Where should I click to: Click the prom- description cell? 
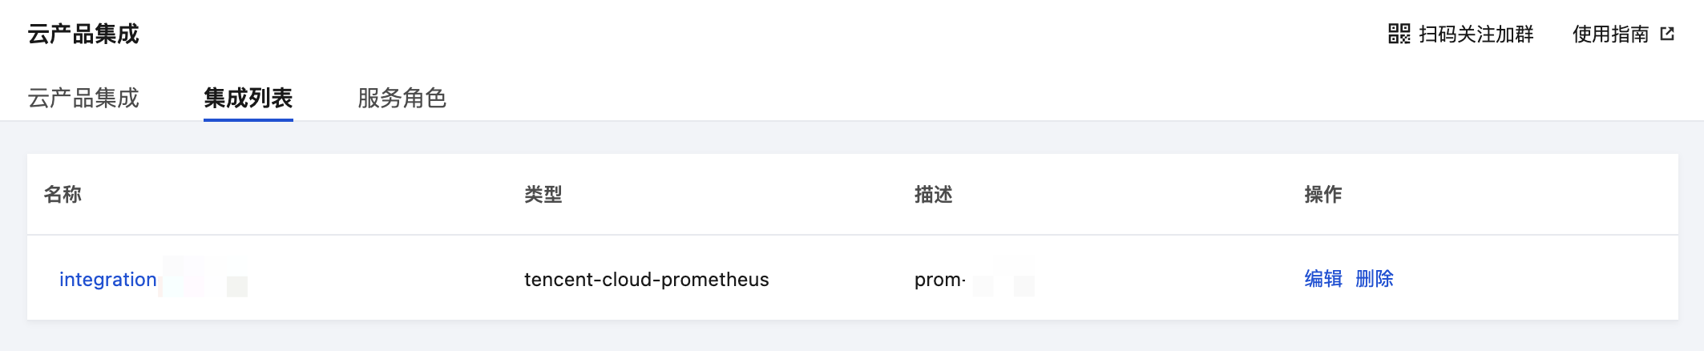click(939, 279)
